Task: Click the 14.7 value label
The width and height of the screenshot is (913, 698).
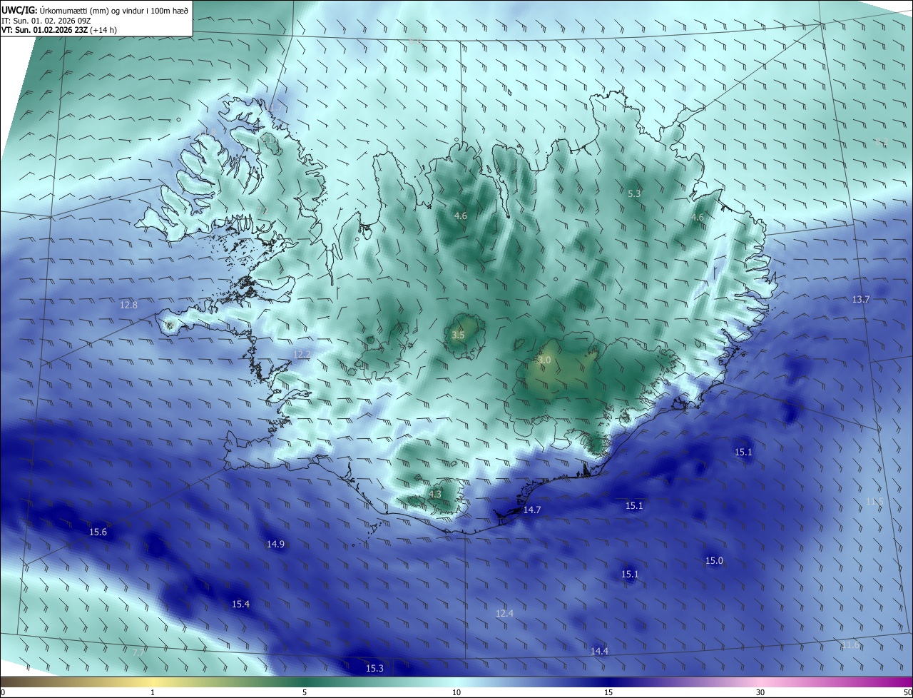Action: (x=532, y=510)
